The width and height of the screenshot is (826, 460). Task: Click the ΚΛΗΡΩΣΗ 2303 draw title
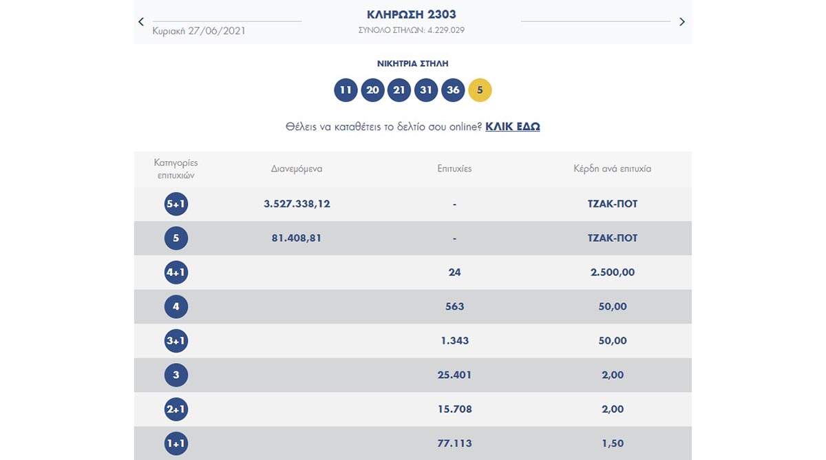click(413, 14)
